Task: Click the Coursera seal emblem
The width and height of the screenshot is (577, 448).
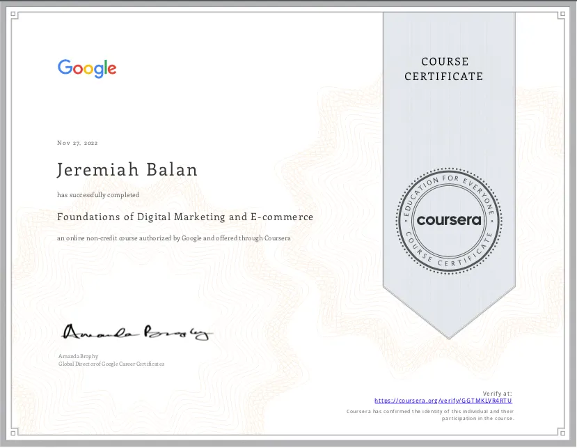Action: [448, 221]
